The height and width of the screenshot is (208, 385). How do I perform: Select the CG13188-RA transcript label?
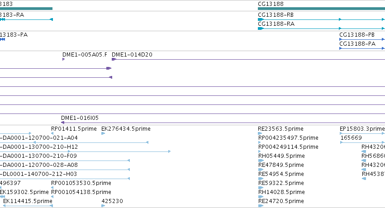pyautogui.click(x=276, y=24)
